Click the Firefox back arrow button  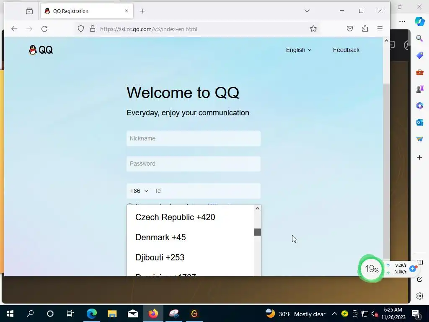pos(14,29)
